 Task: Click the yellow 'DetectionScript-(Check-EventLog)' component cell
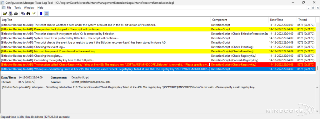point(240,51)
